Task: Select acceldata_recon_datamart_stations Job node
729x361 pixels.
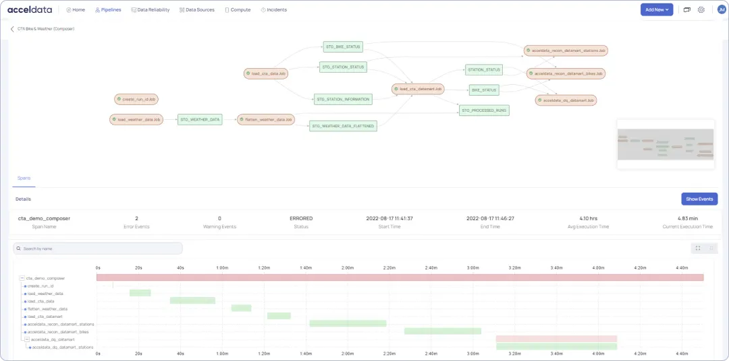Action: pyautogui.click(x=566, y=51)
